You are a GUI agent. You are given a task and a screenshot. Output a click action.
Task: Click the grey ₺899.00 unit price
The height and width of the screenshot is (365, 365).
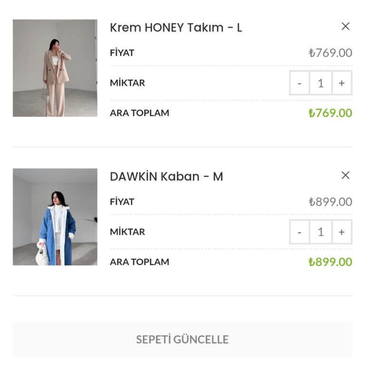coord(330,202)
